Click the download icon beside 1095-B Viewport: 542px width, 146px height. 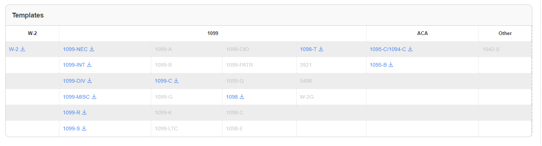pyautogui.click(x=391, y=64)
